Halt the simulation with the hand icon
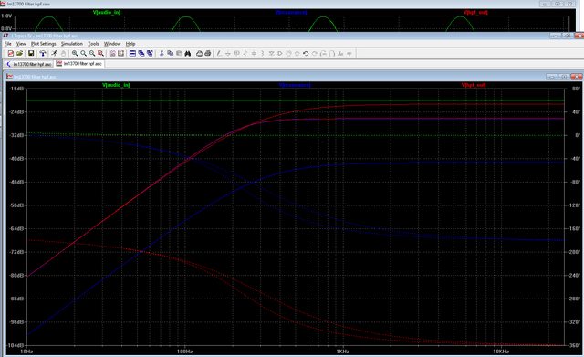 pyautogui.click(x=63, y=53)
